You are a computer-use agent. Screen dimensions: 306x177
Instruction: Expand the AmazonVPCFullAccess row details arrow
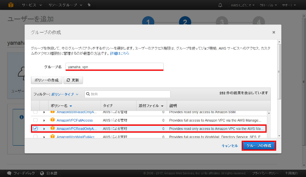pyautogui.click(x=44, y=120)
